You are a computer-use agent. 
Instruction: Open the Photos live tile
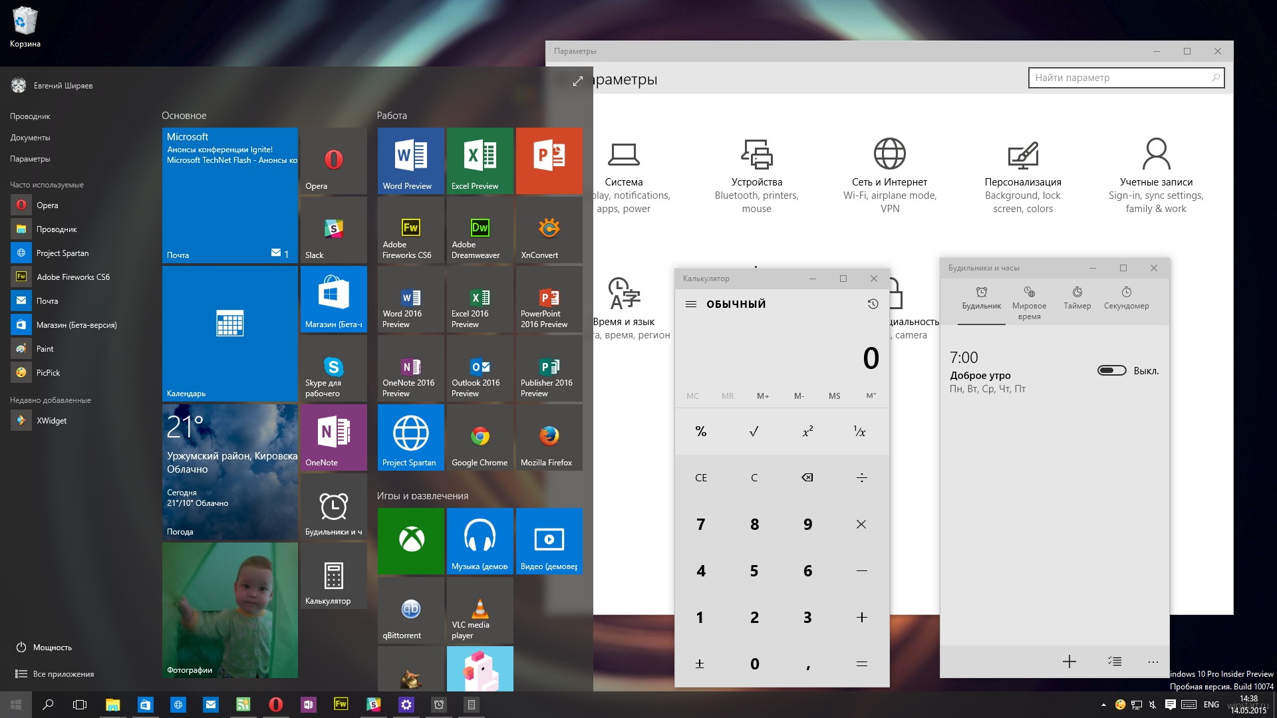[229, 610]
